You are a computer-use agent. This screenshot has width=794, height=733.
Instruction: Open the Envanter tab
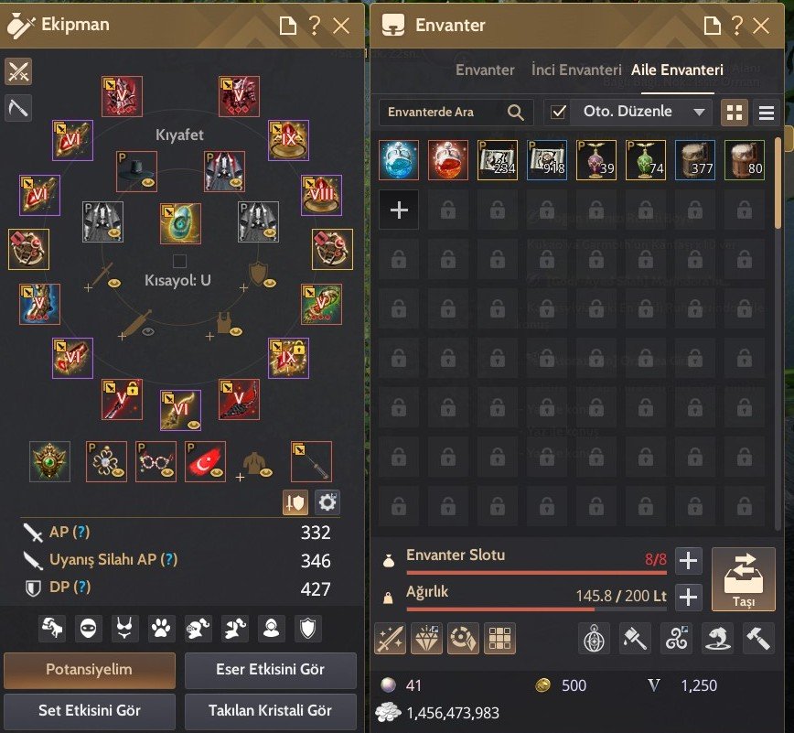(x=485, y=70)
